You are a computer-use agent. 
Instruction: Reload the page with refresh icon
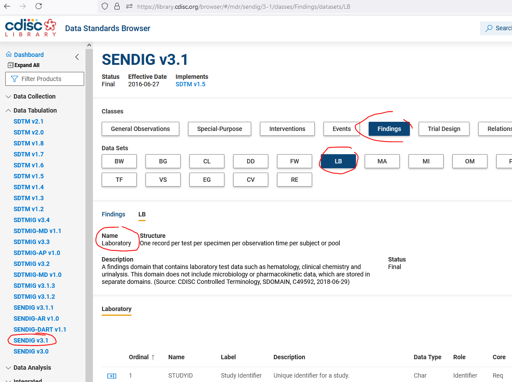point(39,6)
